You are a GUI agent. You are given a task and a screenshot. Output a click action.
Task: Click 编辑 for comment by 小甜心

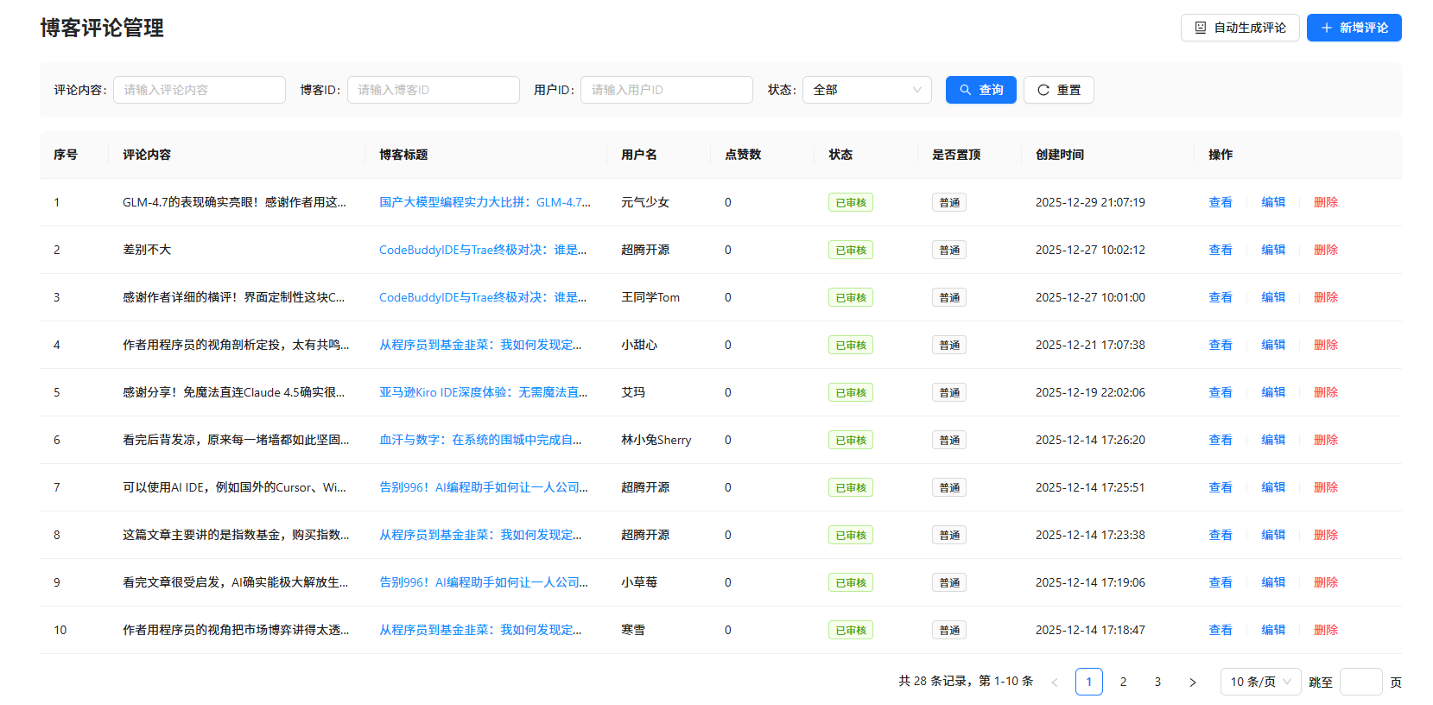point(1272,345)
